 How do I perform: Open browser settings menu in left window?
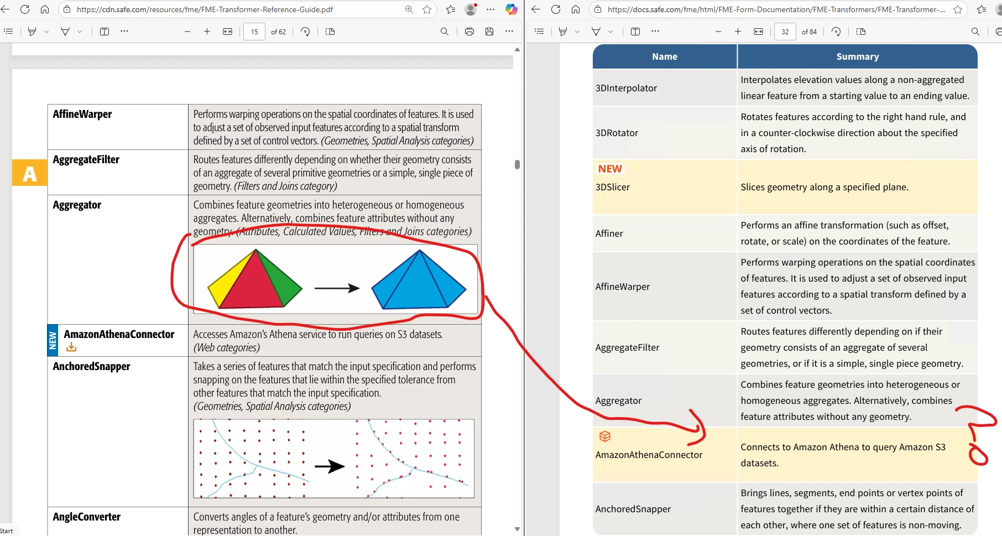490,9
